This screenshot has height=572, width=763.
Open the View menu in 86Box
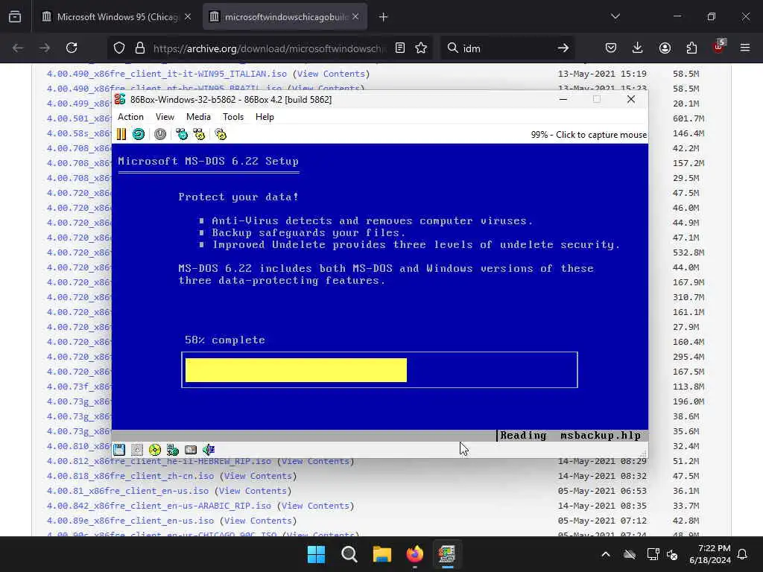tap(165, 117)
